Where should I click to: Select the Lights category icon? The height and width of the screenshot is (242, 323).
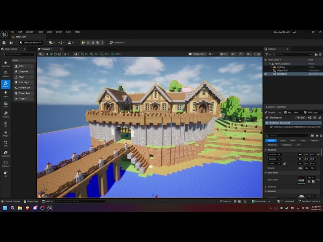click(x=6, y=94)
